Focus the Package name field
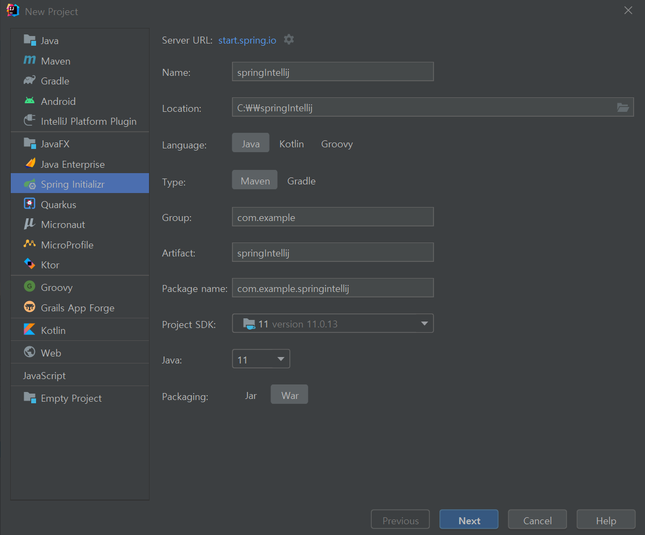Viewport: 645px width, 535px height. [x=333, y=288]
